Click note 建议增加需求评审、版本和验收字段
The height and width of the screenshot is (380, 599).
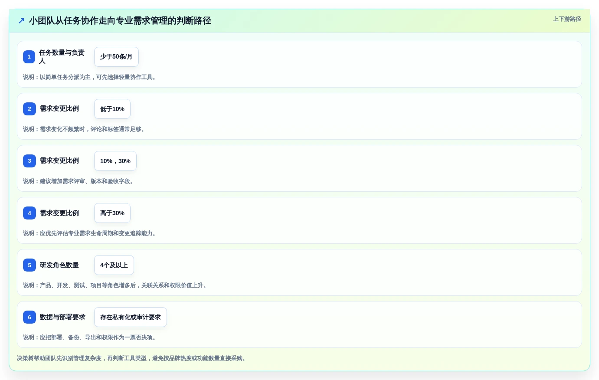click(x=79, y=181)
